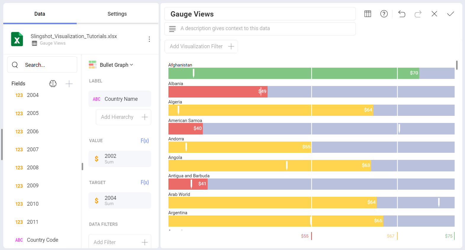
Task: Open F(x) for VALUE section
Action: (145, 141)
